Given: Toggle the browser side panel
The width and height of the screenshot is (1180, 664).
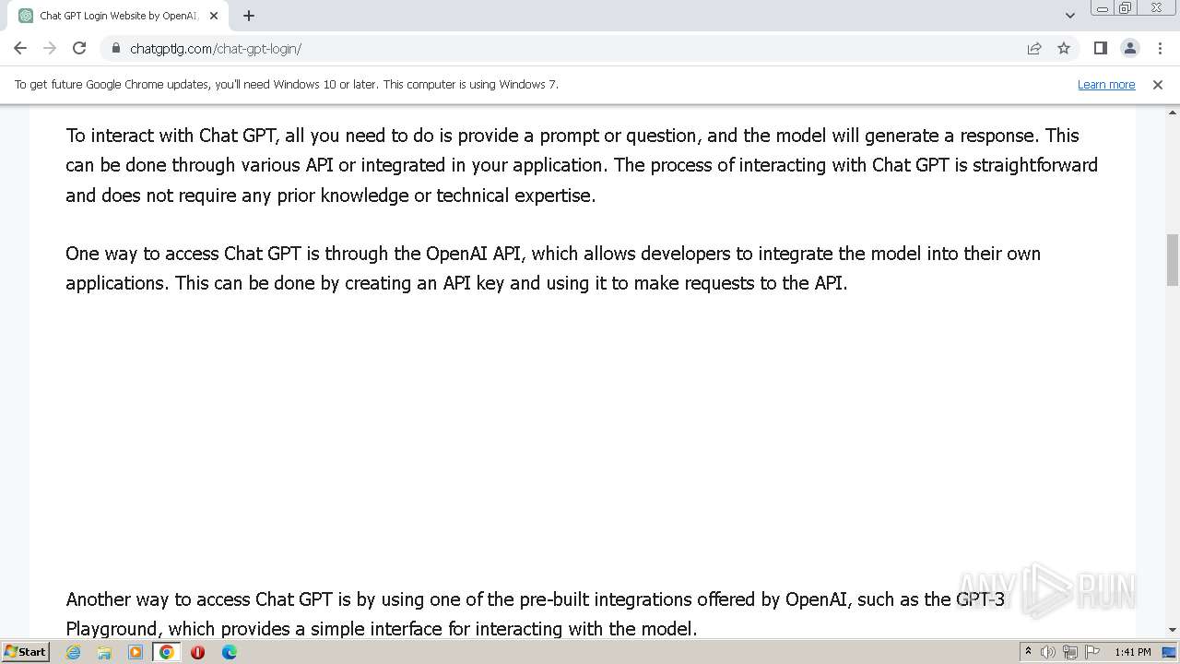Looking at the screenshot, I should 1100,48.
